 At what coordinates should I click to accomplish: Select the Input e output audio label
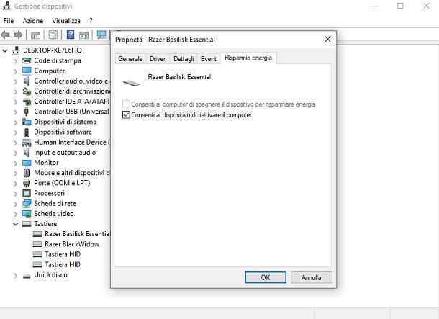point(65,153)
